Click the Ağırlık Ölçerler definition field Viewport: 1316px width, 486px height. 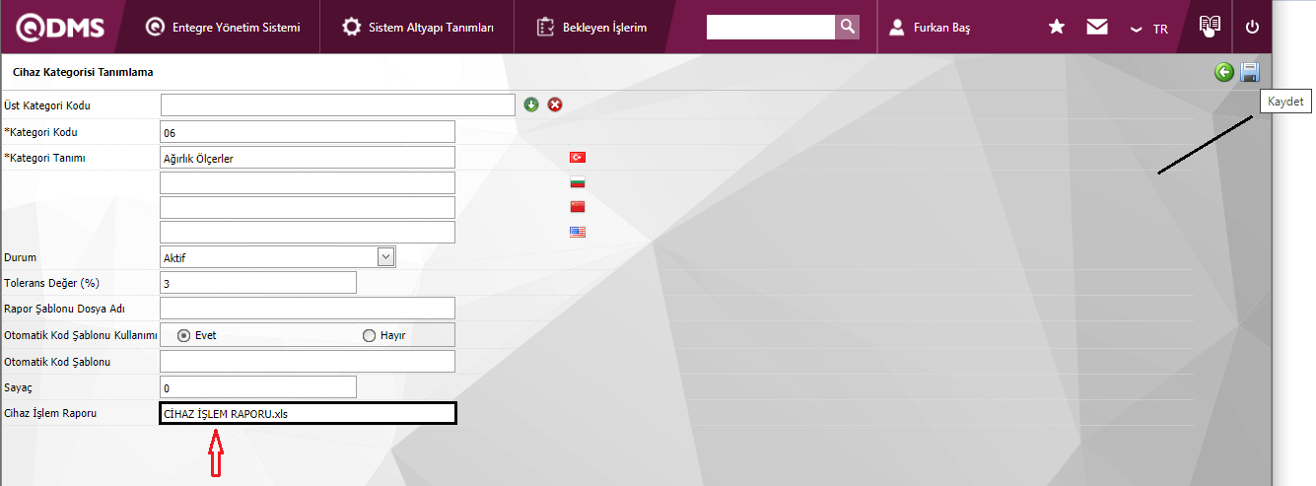tap(308, 158)
